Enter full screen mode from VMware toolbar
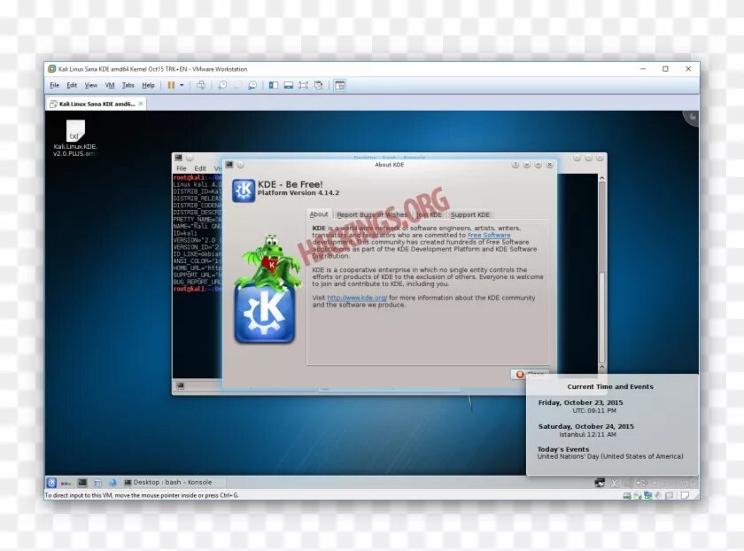This screenshot has width=744, height=551. pos(303,85)
